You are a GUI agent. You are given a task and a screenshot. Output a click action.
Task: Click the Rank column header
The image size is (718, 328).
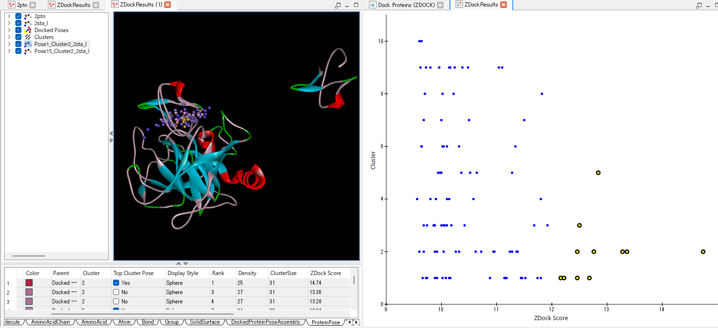[218, 273]
